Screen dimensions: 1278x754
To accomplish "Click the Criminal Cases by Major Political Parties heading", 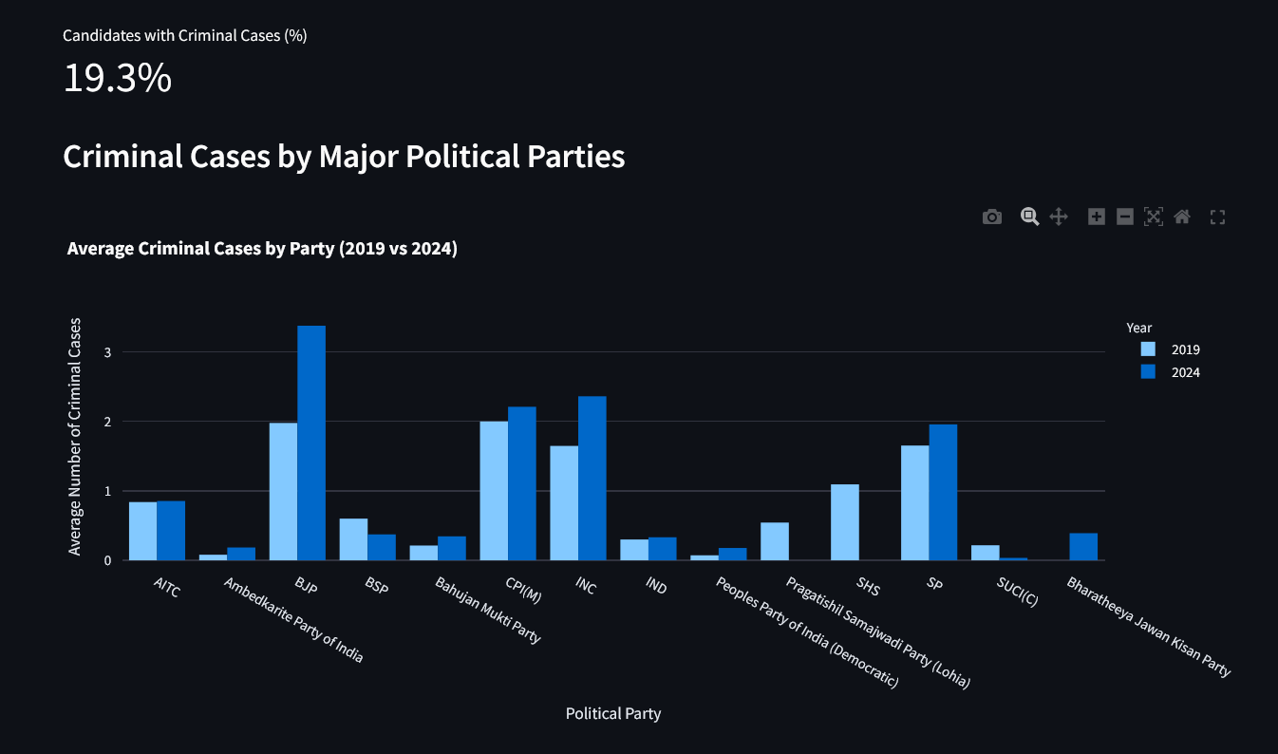I will pyautogui.click(x=344, y=157).
